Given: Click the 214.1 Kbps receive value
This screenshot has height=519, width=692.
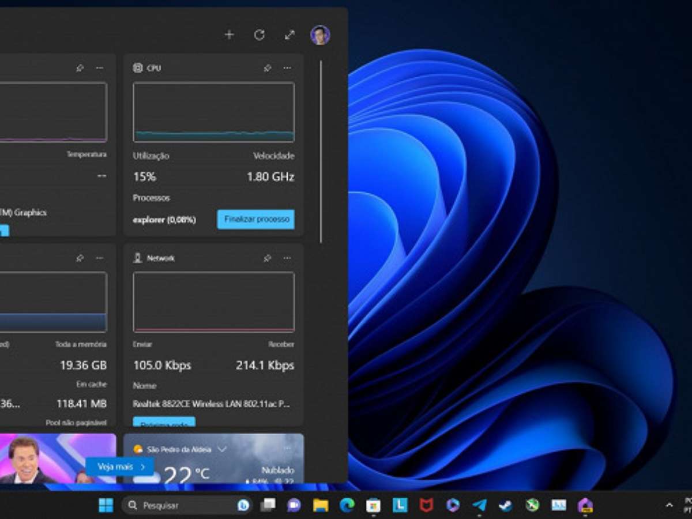Looking at the screenshot, I should click(x=265, y=366).
